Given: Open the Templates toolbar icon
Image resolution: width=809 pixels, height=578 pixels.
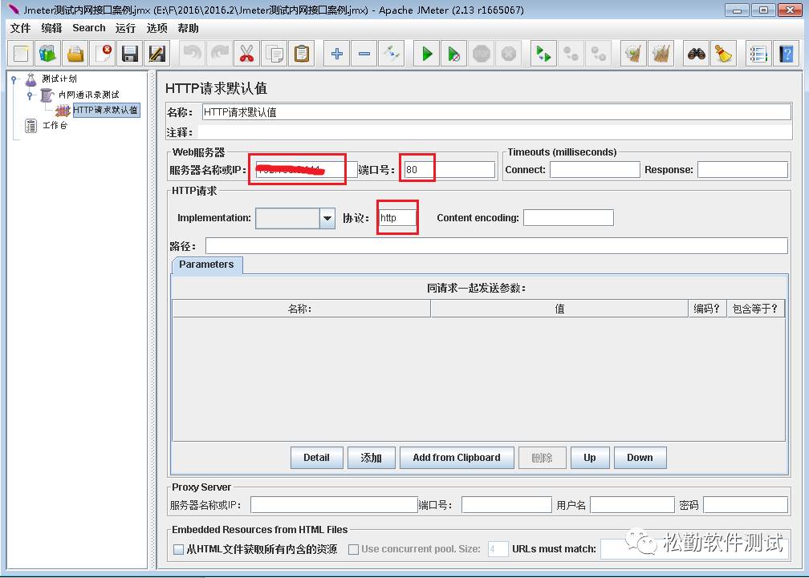Looking at the screenshot, I should 48,54.
